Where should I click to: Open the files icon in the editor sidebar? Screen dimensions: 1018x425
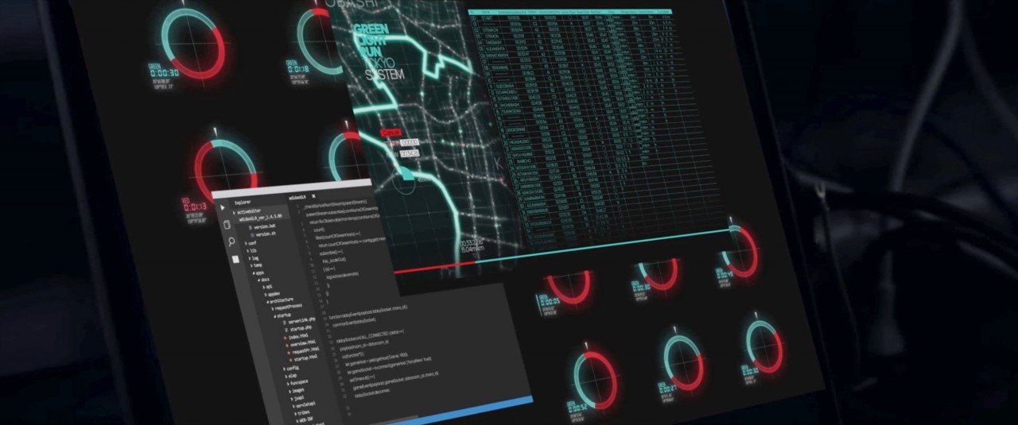tap(226, 225)
